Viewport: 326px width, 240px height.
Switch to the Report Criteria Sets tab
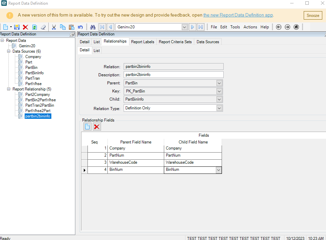tap(175, 42)
